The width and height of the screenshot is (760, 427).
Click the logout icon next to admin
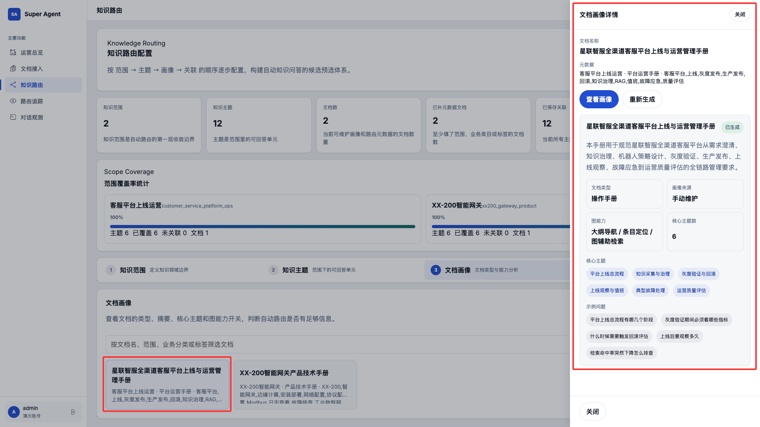73,412
